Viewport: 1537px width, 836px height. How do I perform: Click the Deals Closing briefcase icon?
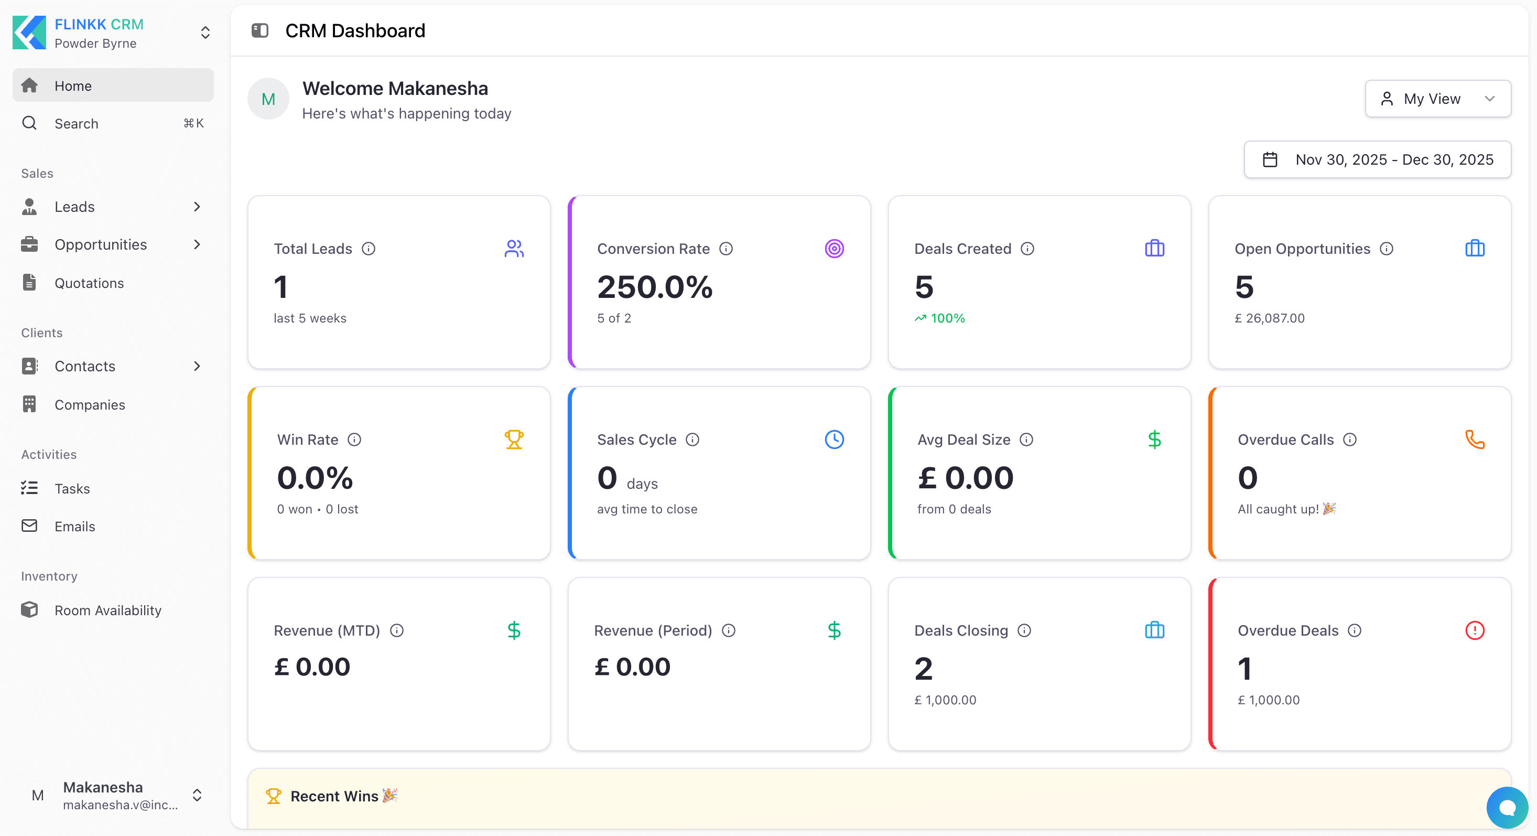(x=1154, y=630)
